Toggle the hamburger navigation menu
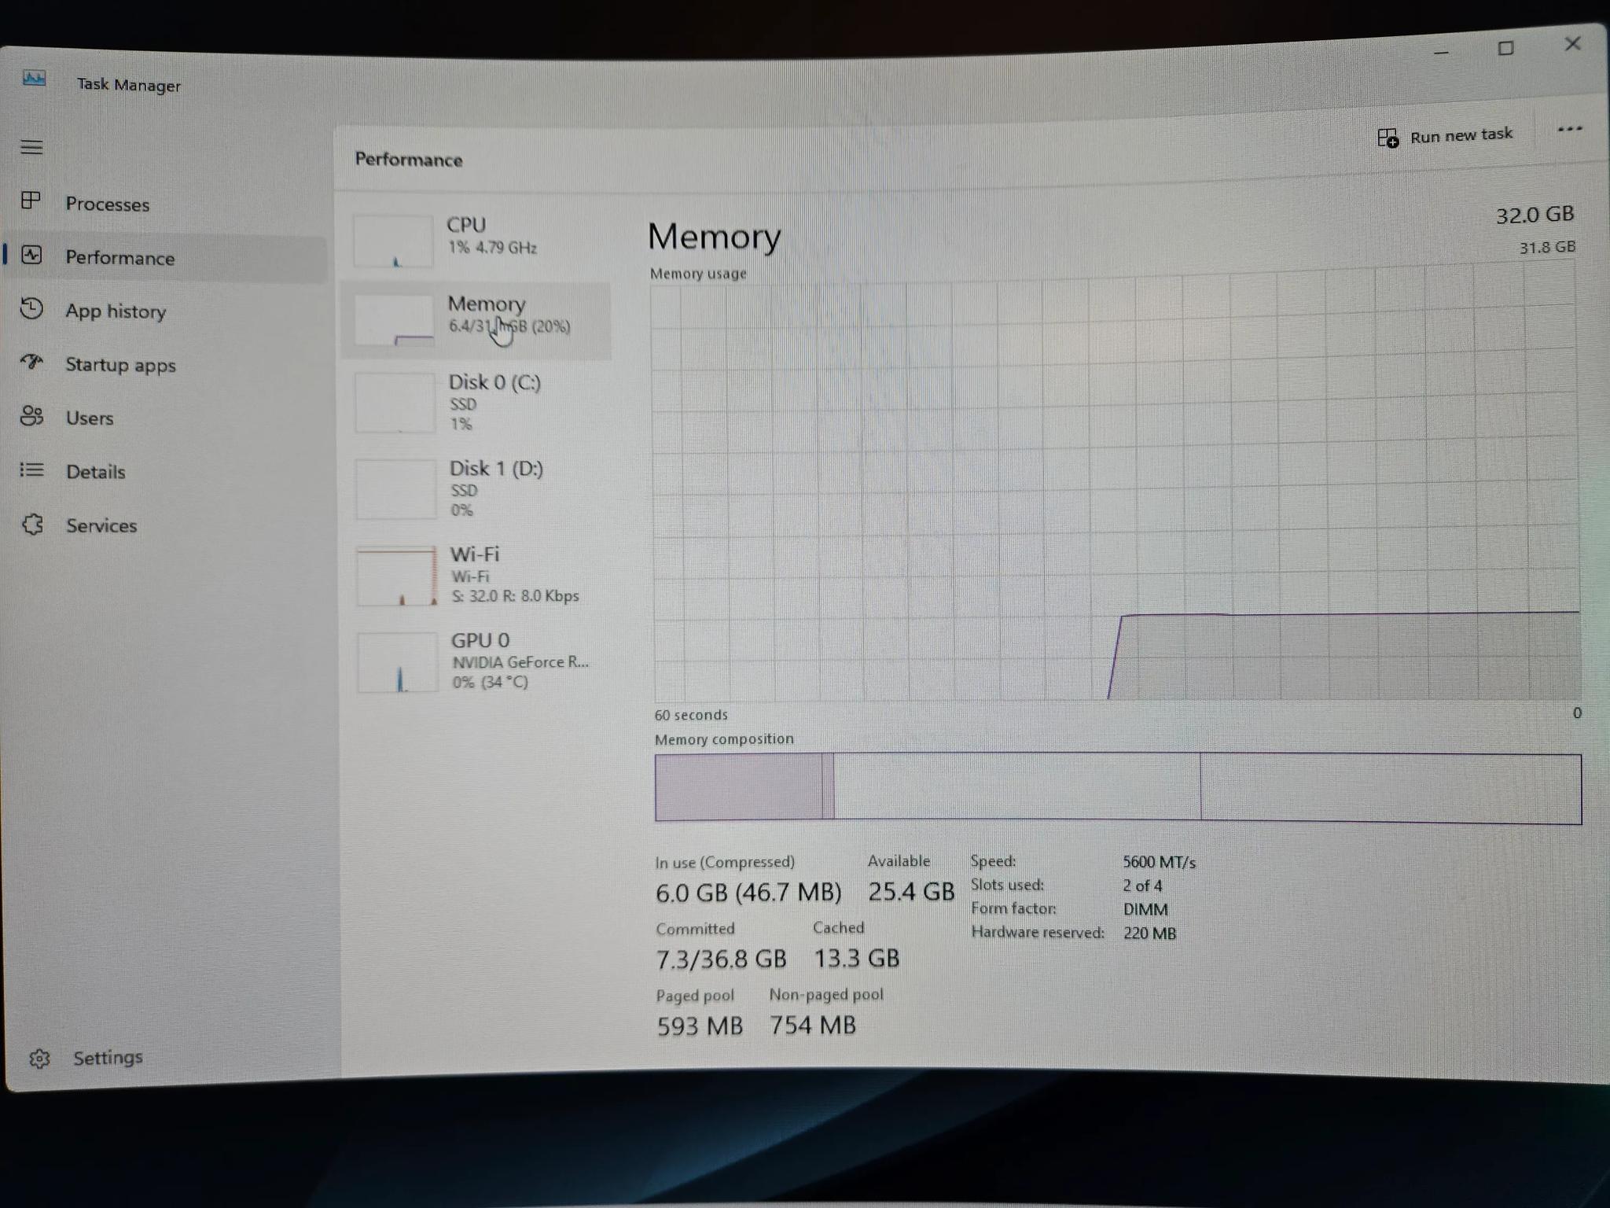The height and width of the screenshot is (1208, 1610). 31,147
